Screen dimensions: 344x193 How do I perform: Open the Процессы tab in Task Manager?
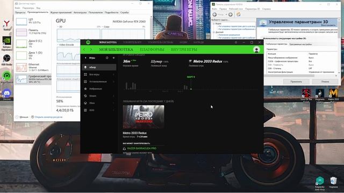(20, 12)
